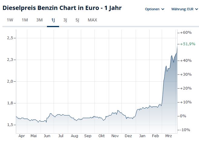This screenshot has width=199, height=145.
Task: Show the MAX time range
Action: point(92,20)
